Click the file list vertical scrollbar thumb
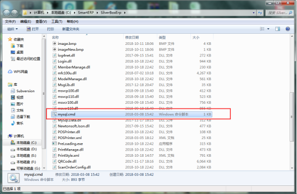 [x=291, y=117]
